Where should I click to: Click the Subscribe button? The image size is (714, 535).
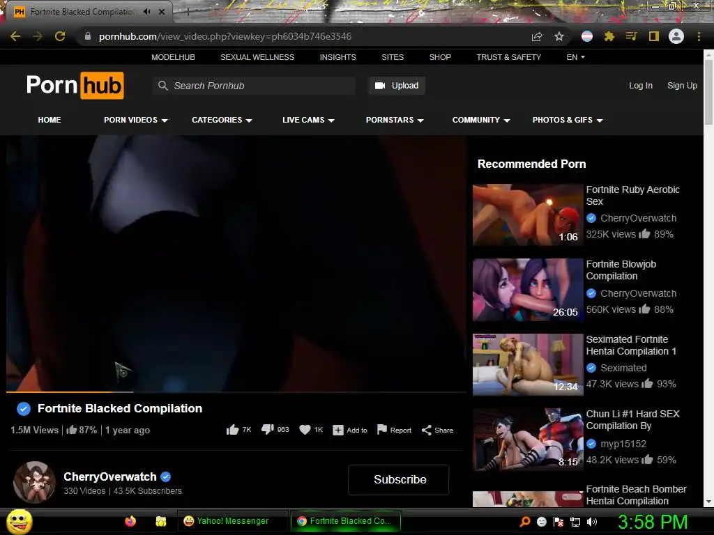[398, 479]
